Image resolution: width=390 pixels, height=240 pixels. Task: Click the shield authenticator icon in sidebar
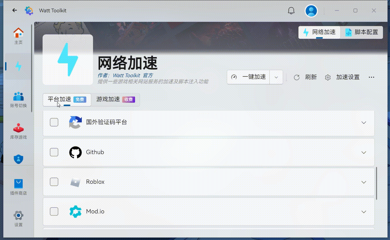point(18,159)
